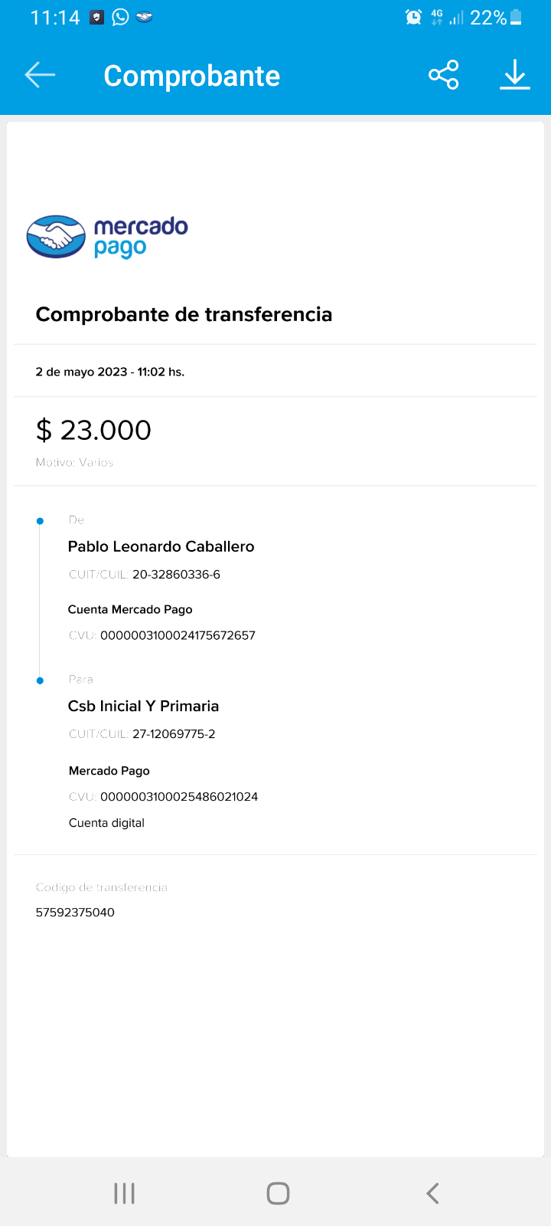Screen dimensions: 551x1226
Task: Tap the share icon
Action: tap(444, 75)
